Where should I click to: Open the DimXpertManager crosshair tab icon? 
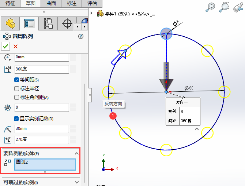point(67,23)
